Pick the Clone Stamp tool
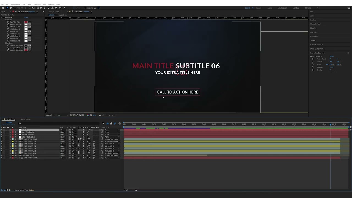Image resolution: width=352 pixels, height=198 pixels. (53, 8)
